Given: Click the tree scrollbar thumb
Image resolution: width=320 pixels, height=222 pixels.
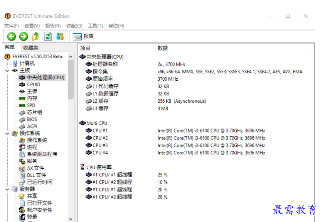Looking at the screenshot, I should pos(71,80).
